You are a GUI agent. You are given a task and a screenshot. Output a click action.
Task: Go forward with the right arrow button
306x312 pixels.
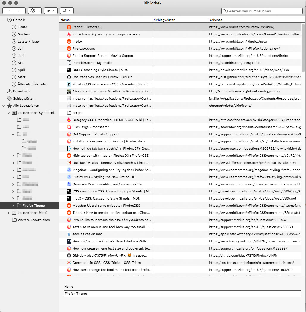20,11
